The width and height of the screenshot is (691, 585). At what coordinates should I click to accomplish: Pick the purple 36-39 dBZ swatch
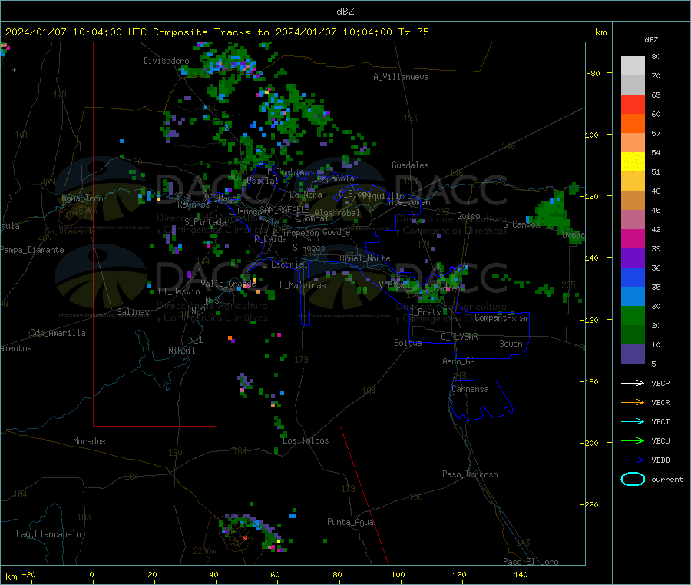pyautogui.click(x=633, y=258)
